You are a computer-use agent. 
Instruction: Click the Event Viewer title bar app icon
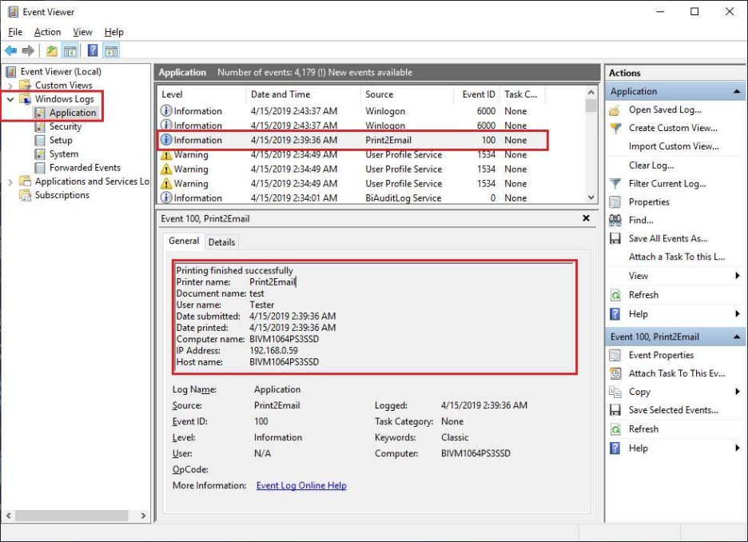[x=14, y=12]
